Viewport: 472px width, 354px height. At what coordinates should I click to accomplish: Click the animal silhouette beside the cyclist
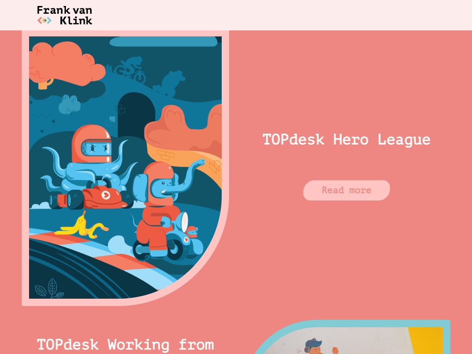point(170,83)
